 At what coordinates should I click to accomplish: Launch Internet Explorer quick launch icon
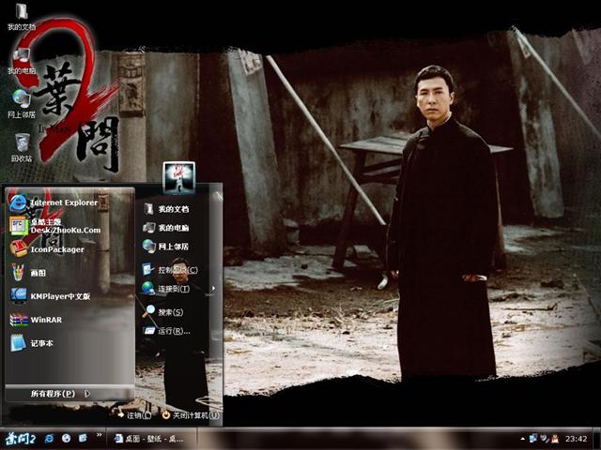49,439
